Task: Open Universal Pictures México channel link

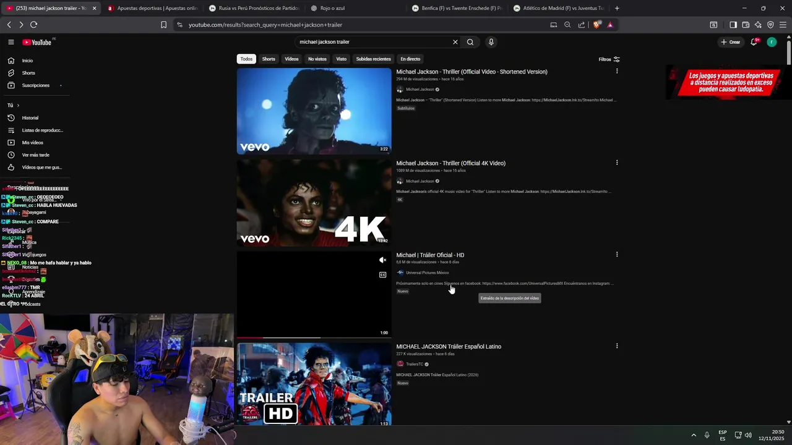Action: 427,273
